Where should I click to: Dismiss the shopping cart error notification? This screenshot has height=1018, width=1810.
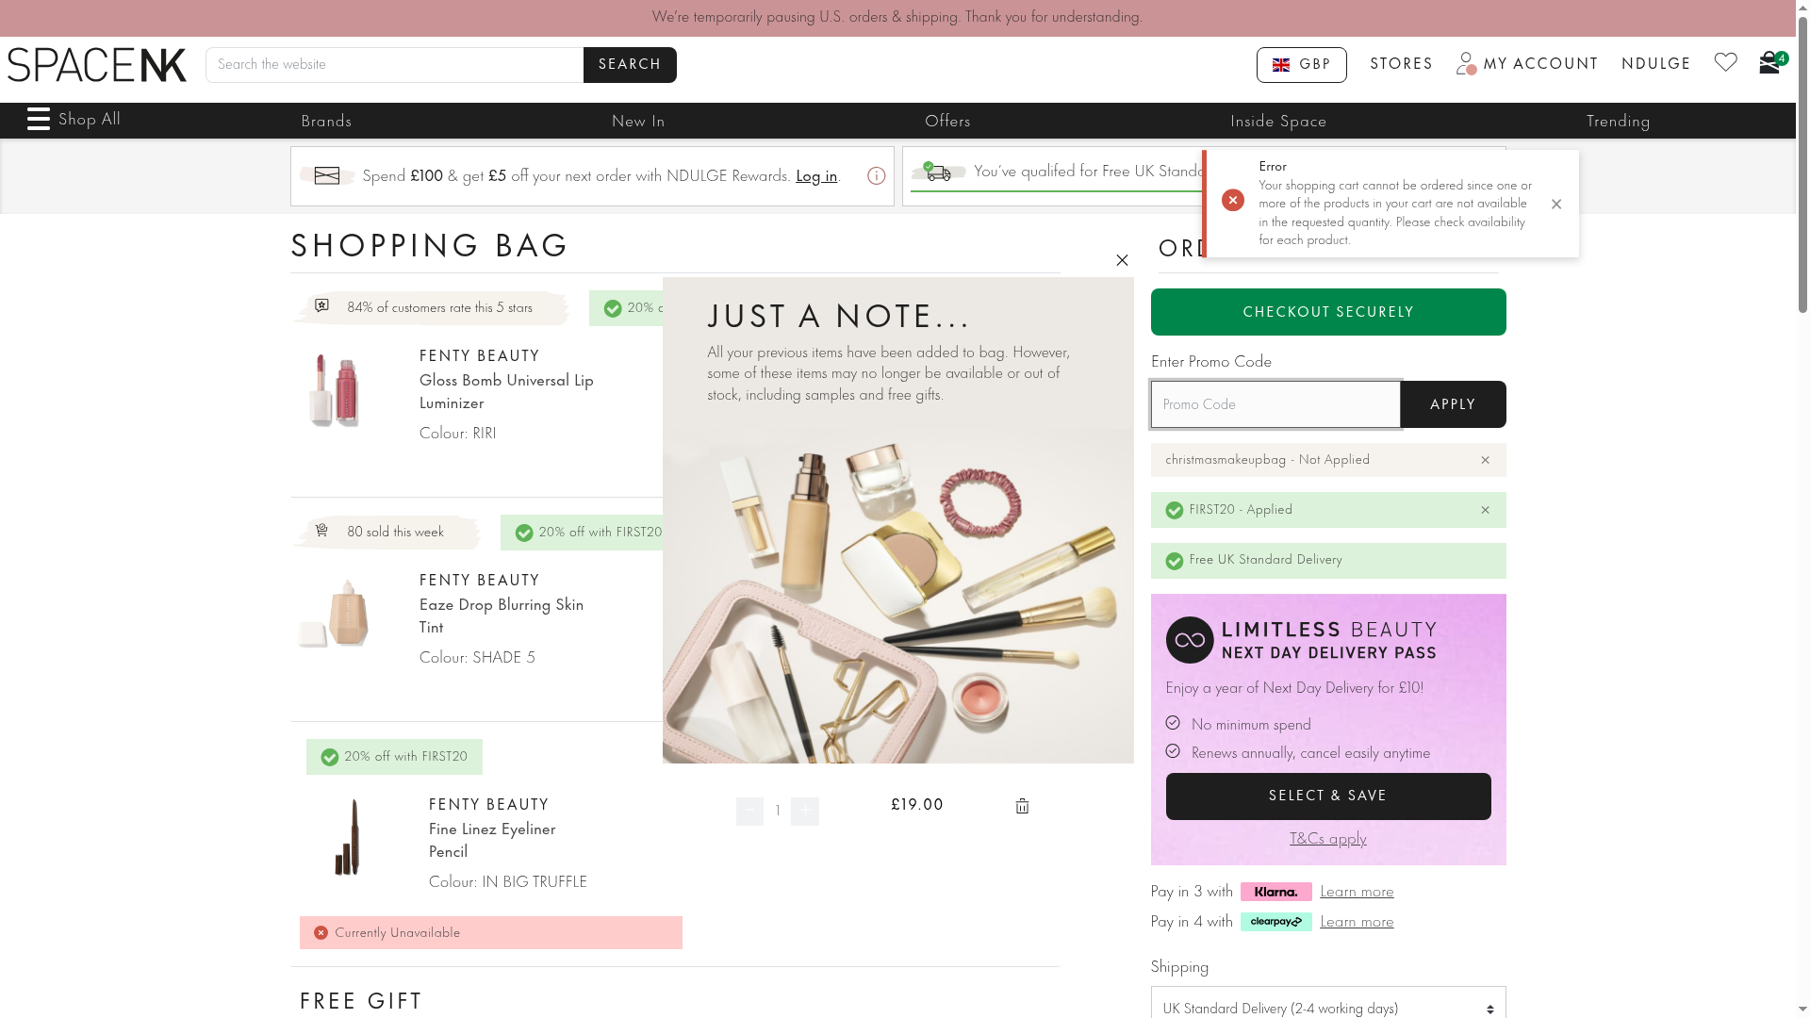pyautogui.click(x=1556, y=205)
